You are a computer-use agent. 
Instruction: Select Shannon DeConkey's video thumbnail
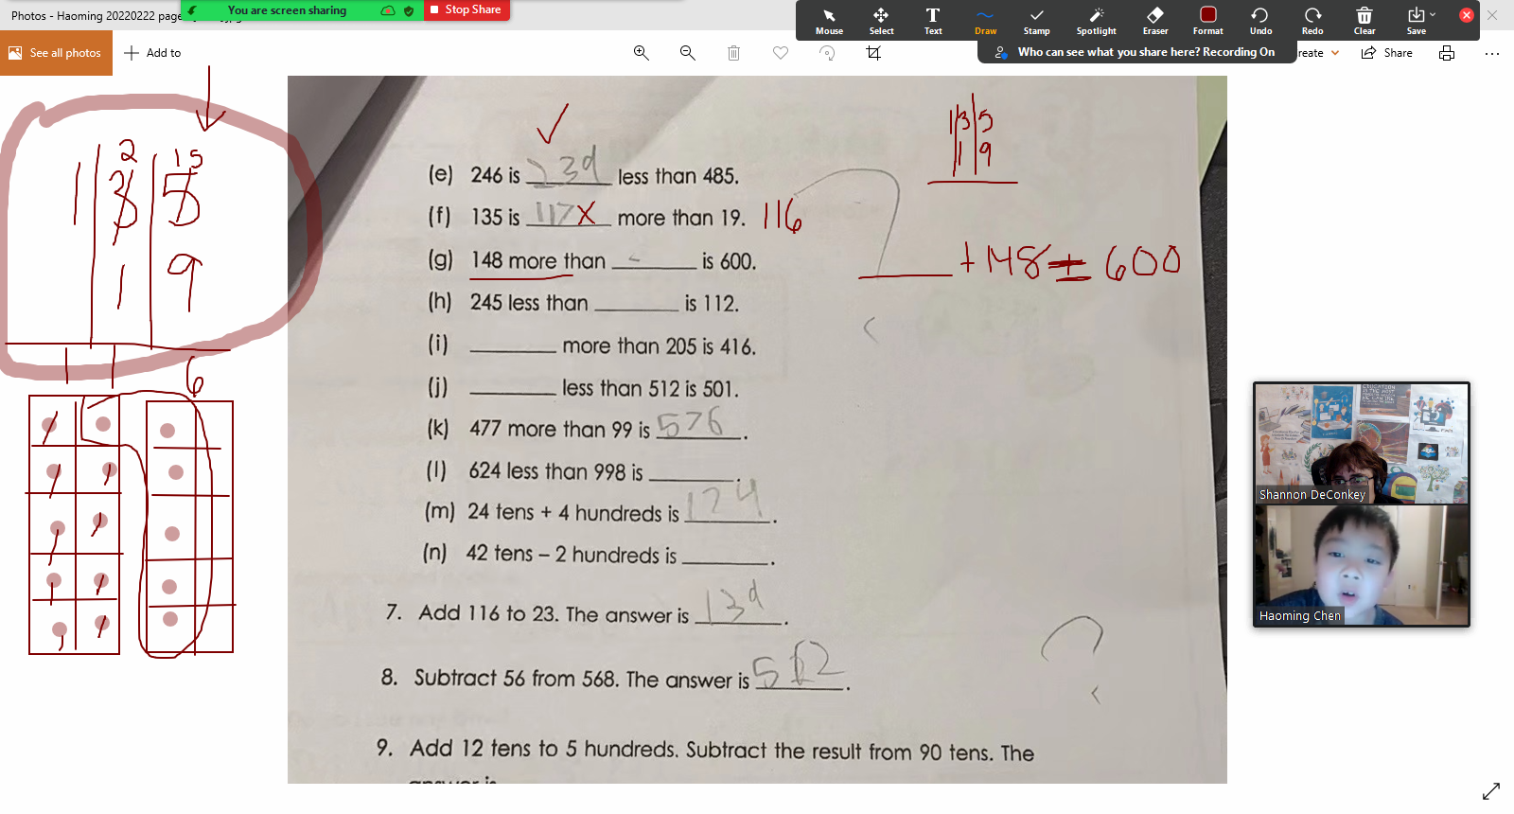click(1362, 443)
